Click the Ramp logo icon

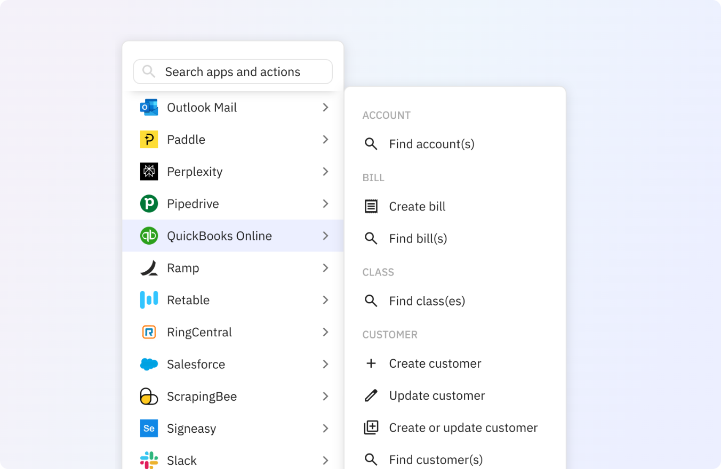coord(149,268)
